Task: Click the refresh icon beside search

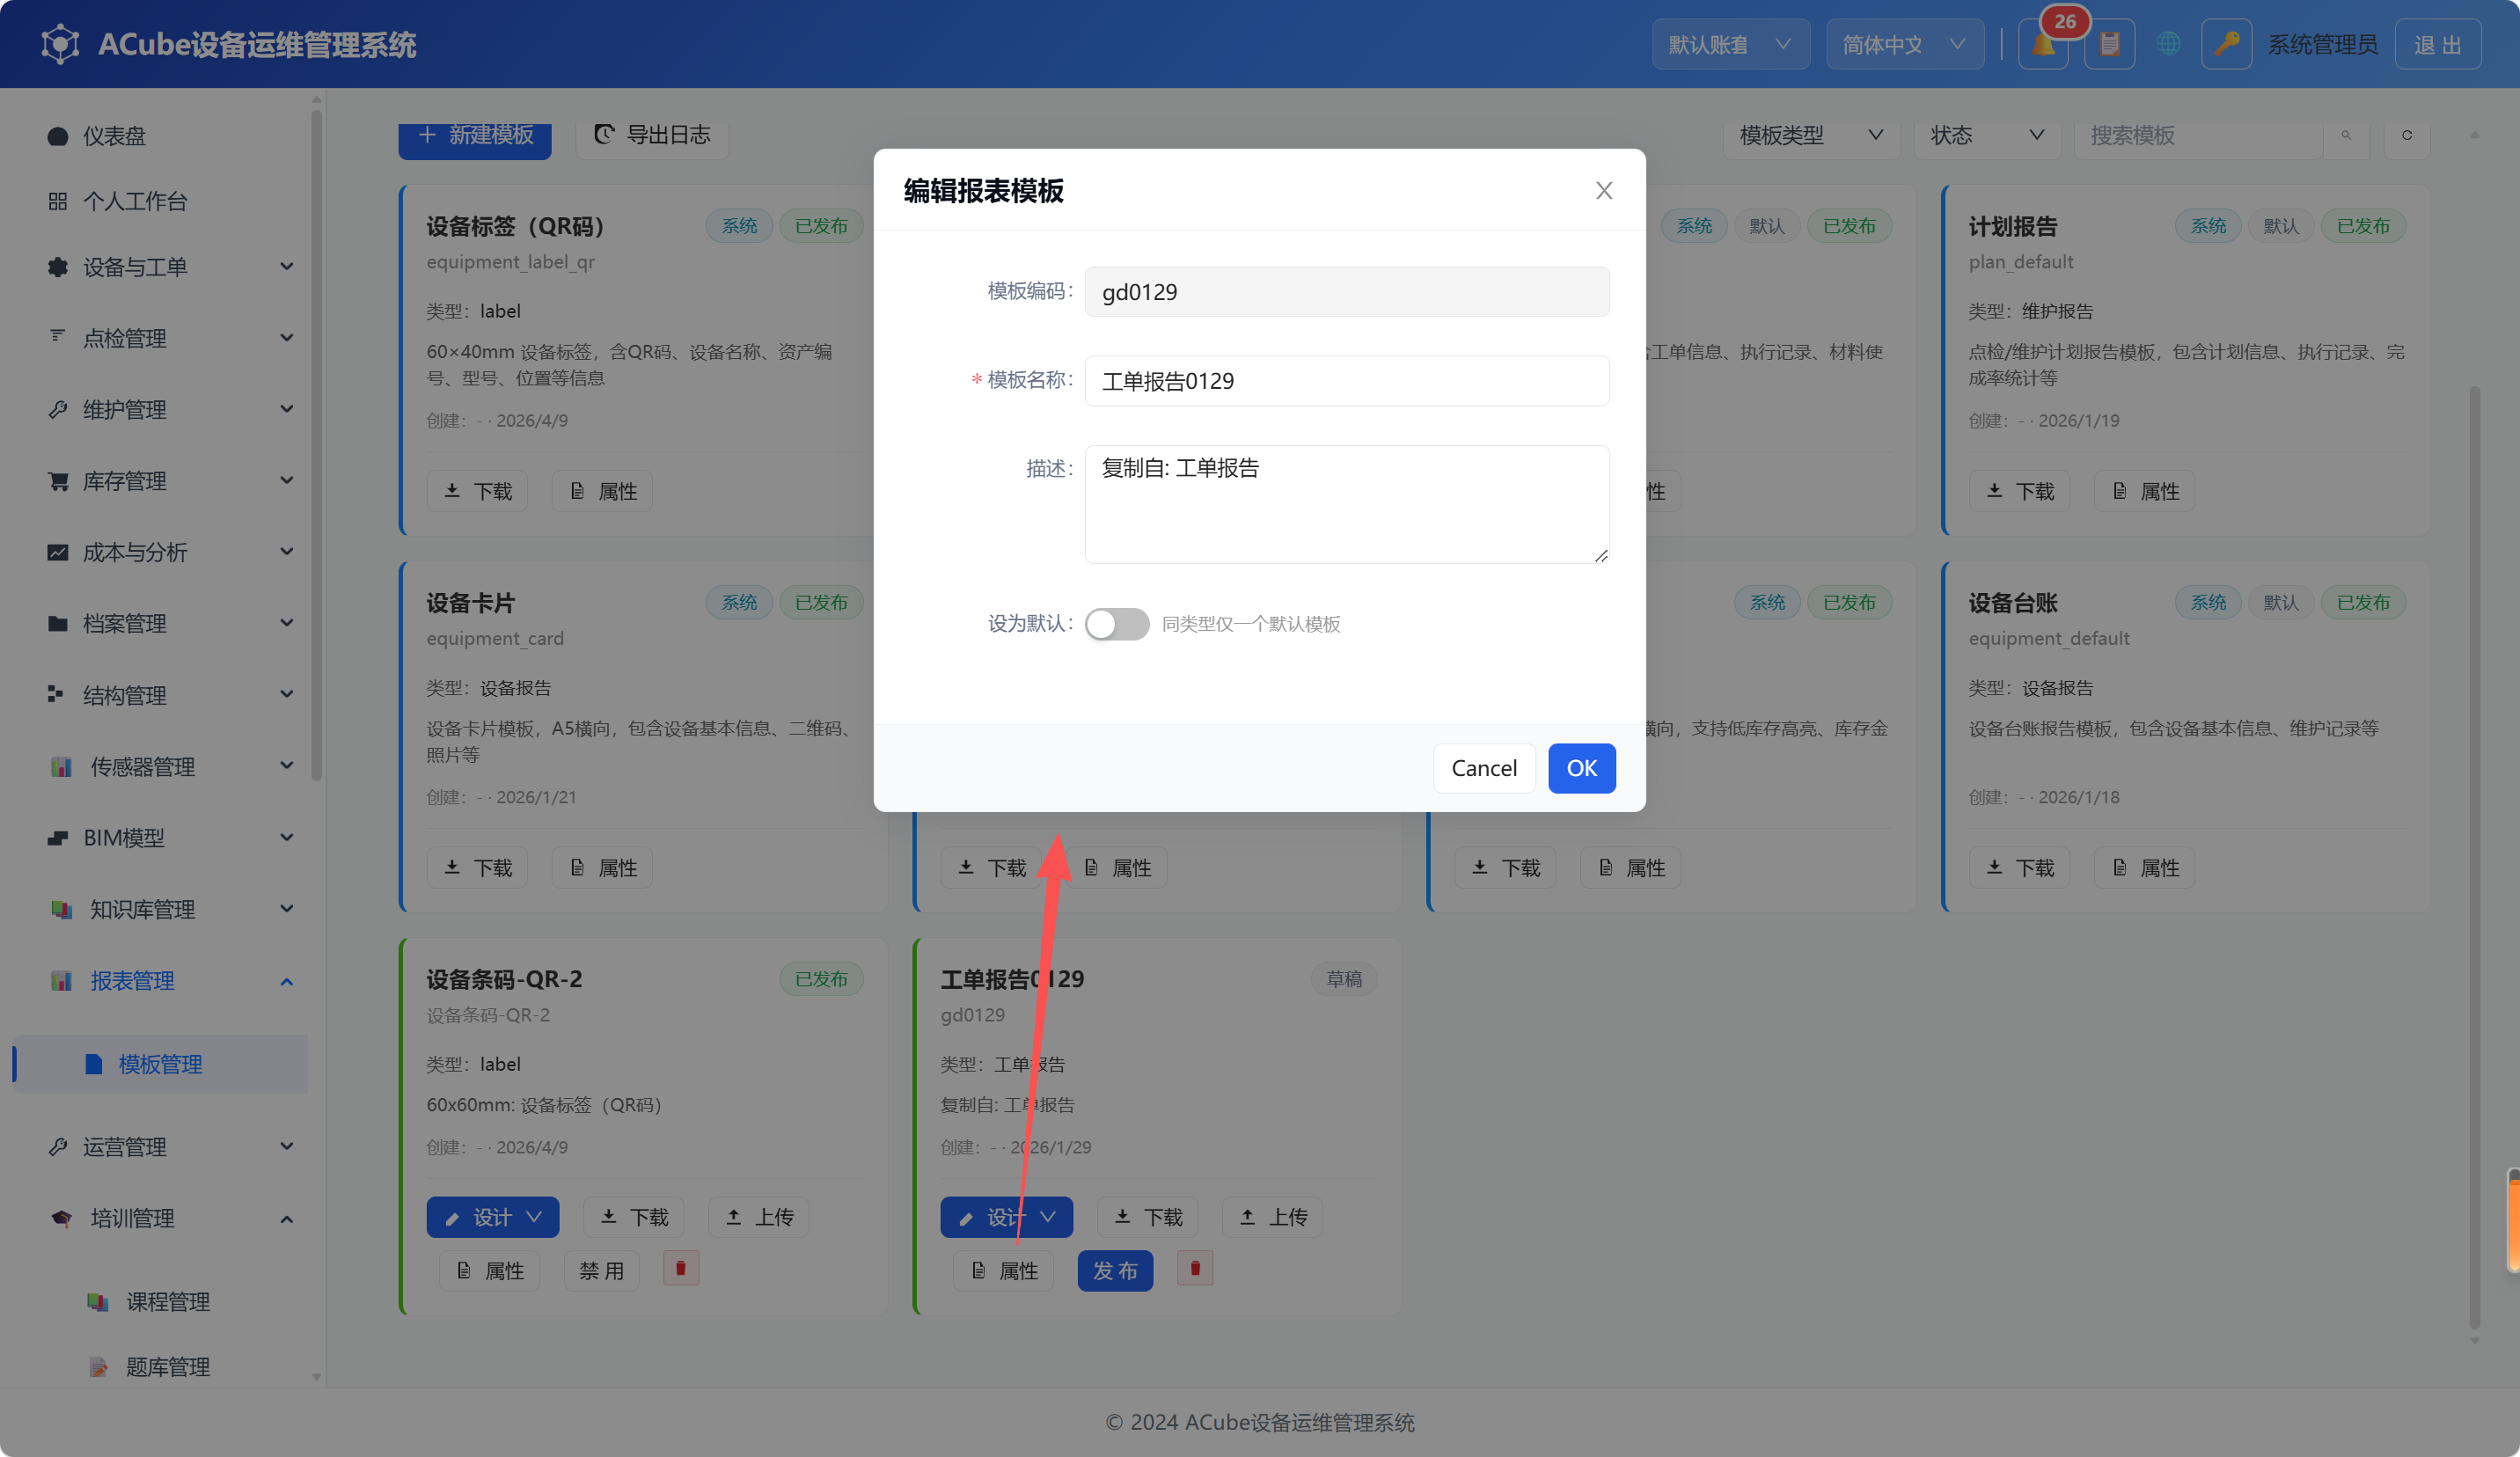Action: (2407, 135)
